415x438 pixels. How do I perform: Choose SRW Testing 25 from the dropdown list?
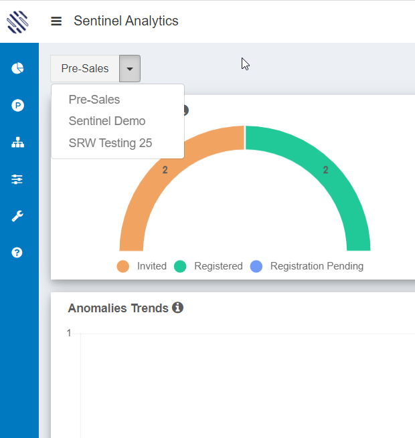coord(110,143)
